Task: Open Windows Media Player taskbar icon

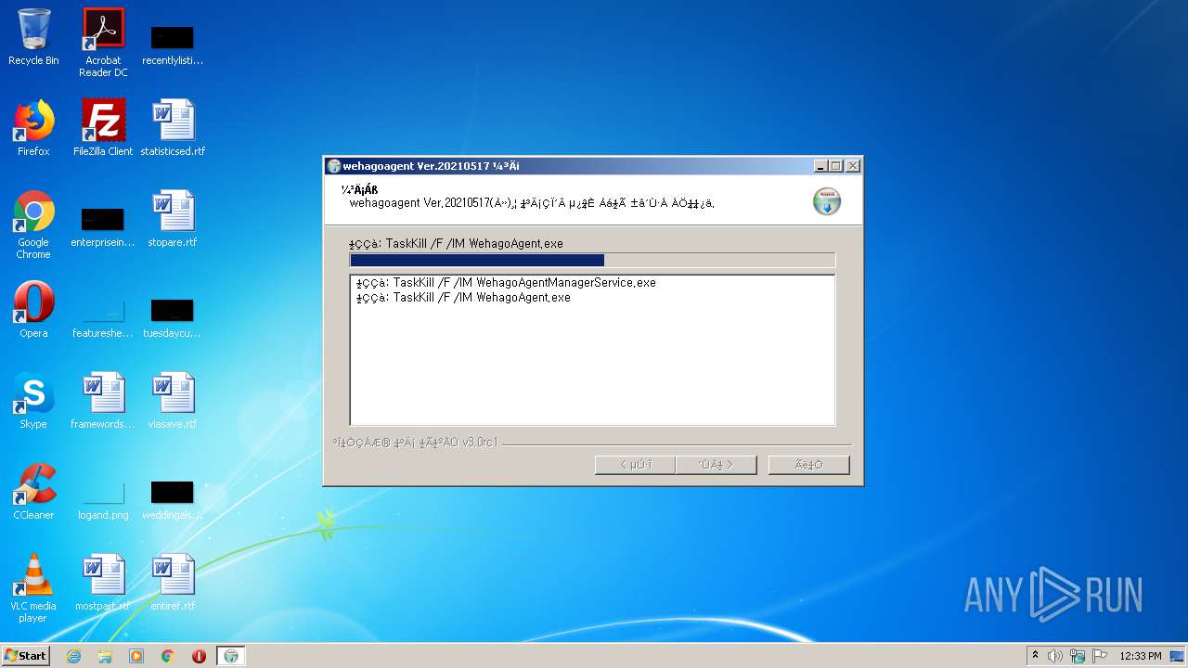Action: (136, 656)
